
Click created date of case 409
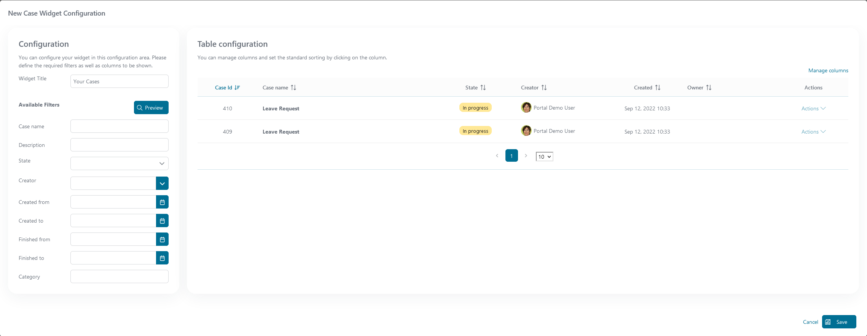pyautogui.click(x=647, y=132)
